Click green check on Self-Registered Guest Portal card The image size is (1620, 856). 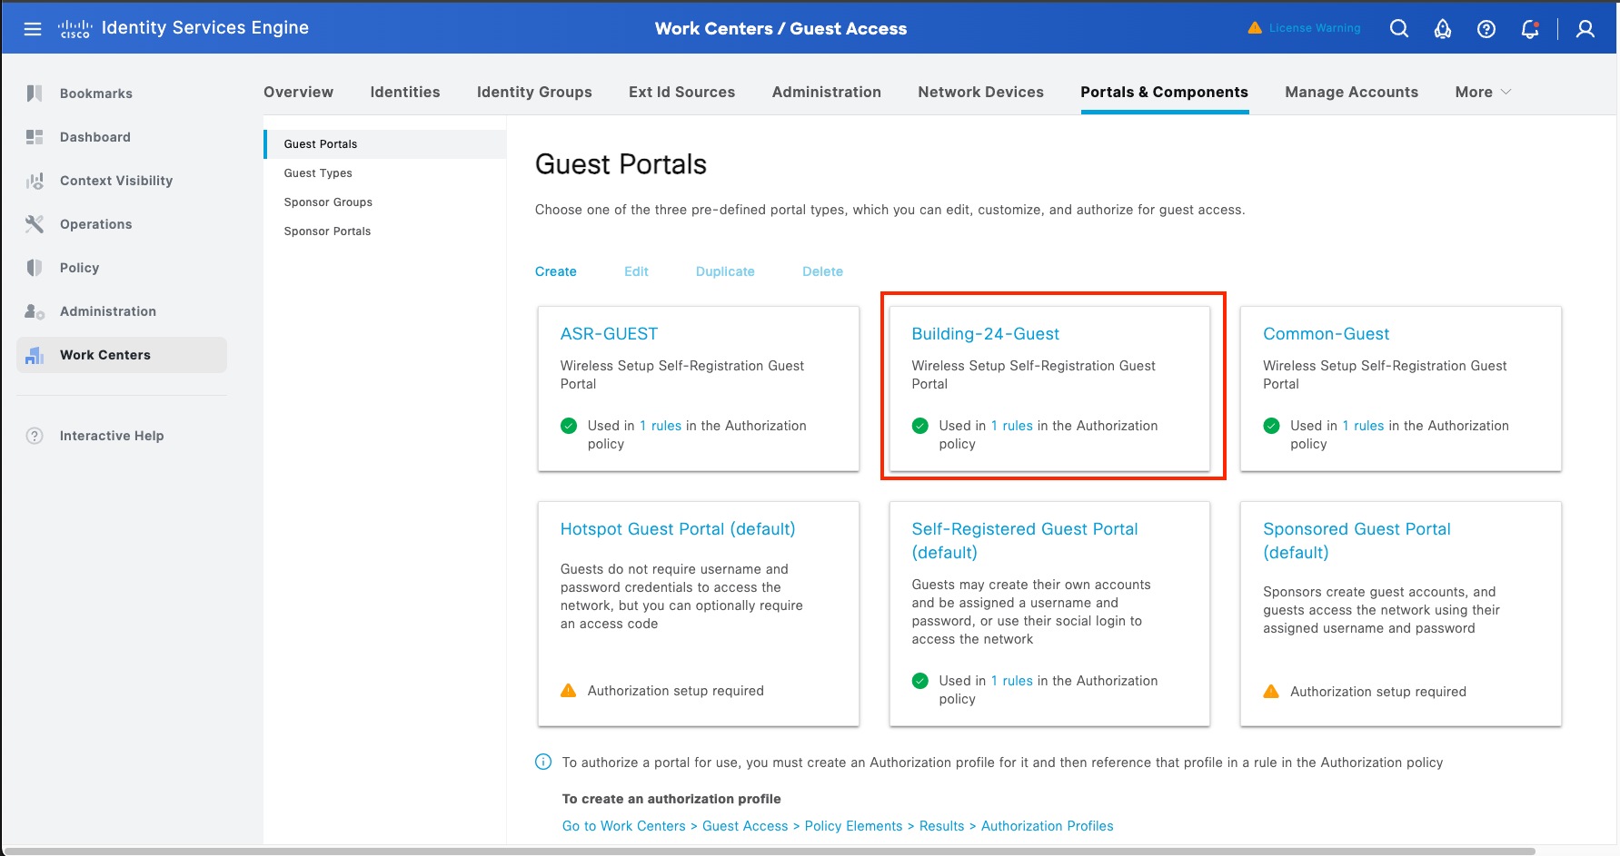[920, 681]
